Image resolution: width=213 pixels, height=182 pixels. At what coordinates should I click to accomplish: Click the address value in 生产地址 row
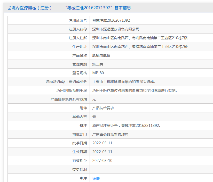point(140,47)
